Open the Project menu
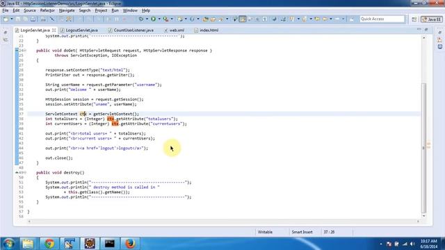Viewport: 445px width, 250px height. (101, 10)
